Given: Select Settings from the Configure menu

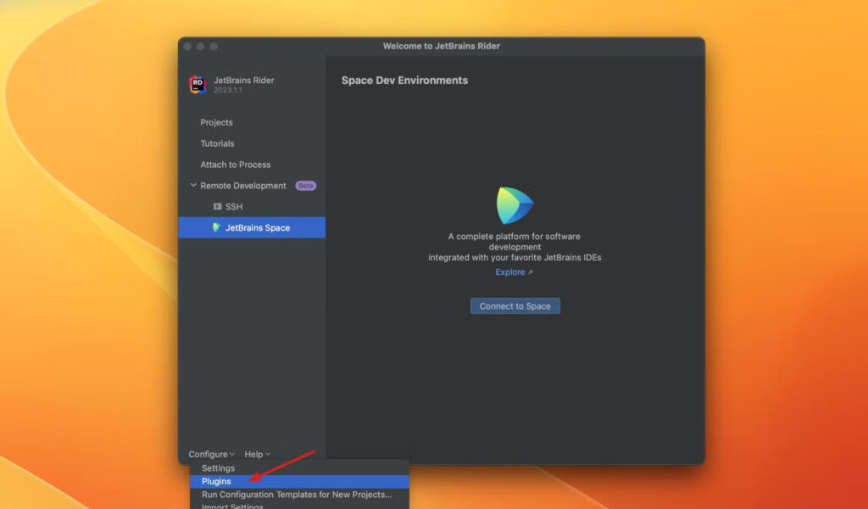Looking at the screenshot, I should (218, 467).
